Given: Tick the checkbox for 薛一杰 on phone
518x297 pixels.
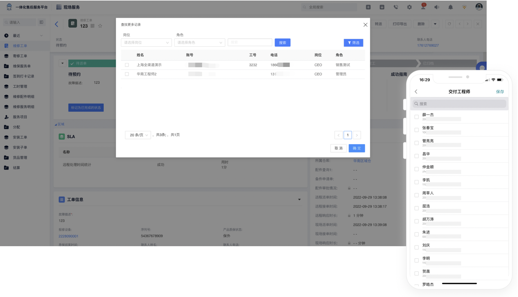Looking at the screenshot, I should point(416,117).
